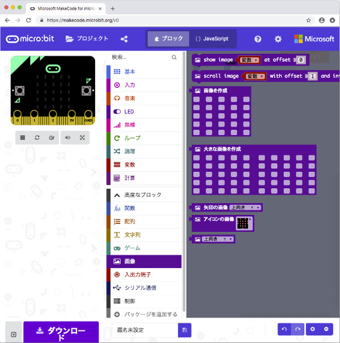The height and width of the screenshot is (343, 340).
Task: Restart the simulator
Action: [x=37, y=137]
